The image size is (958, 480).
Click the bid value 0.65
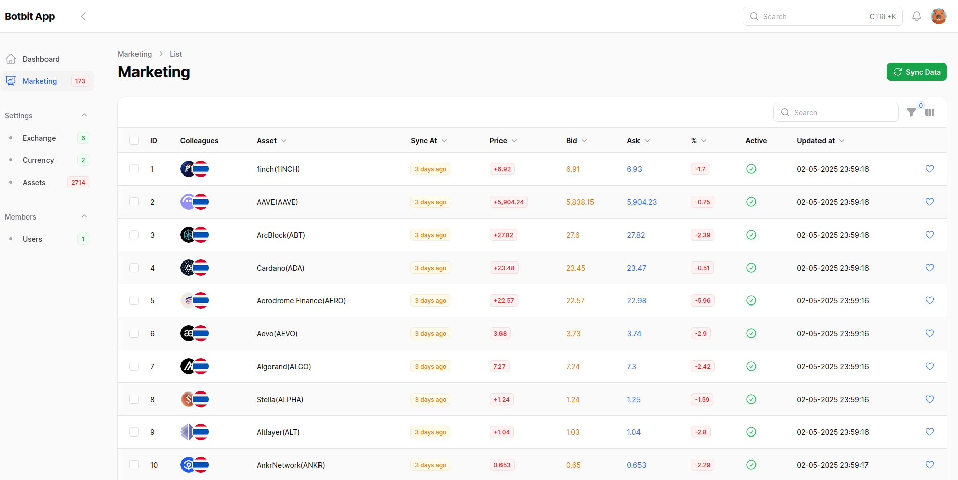pos(573,465)
